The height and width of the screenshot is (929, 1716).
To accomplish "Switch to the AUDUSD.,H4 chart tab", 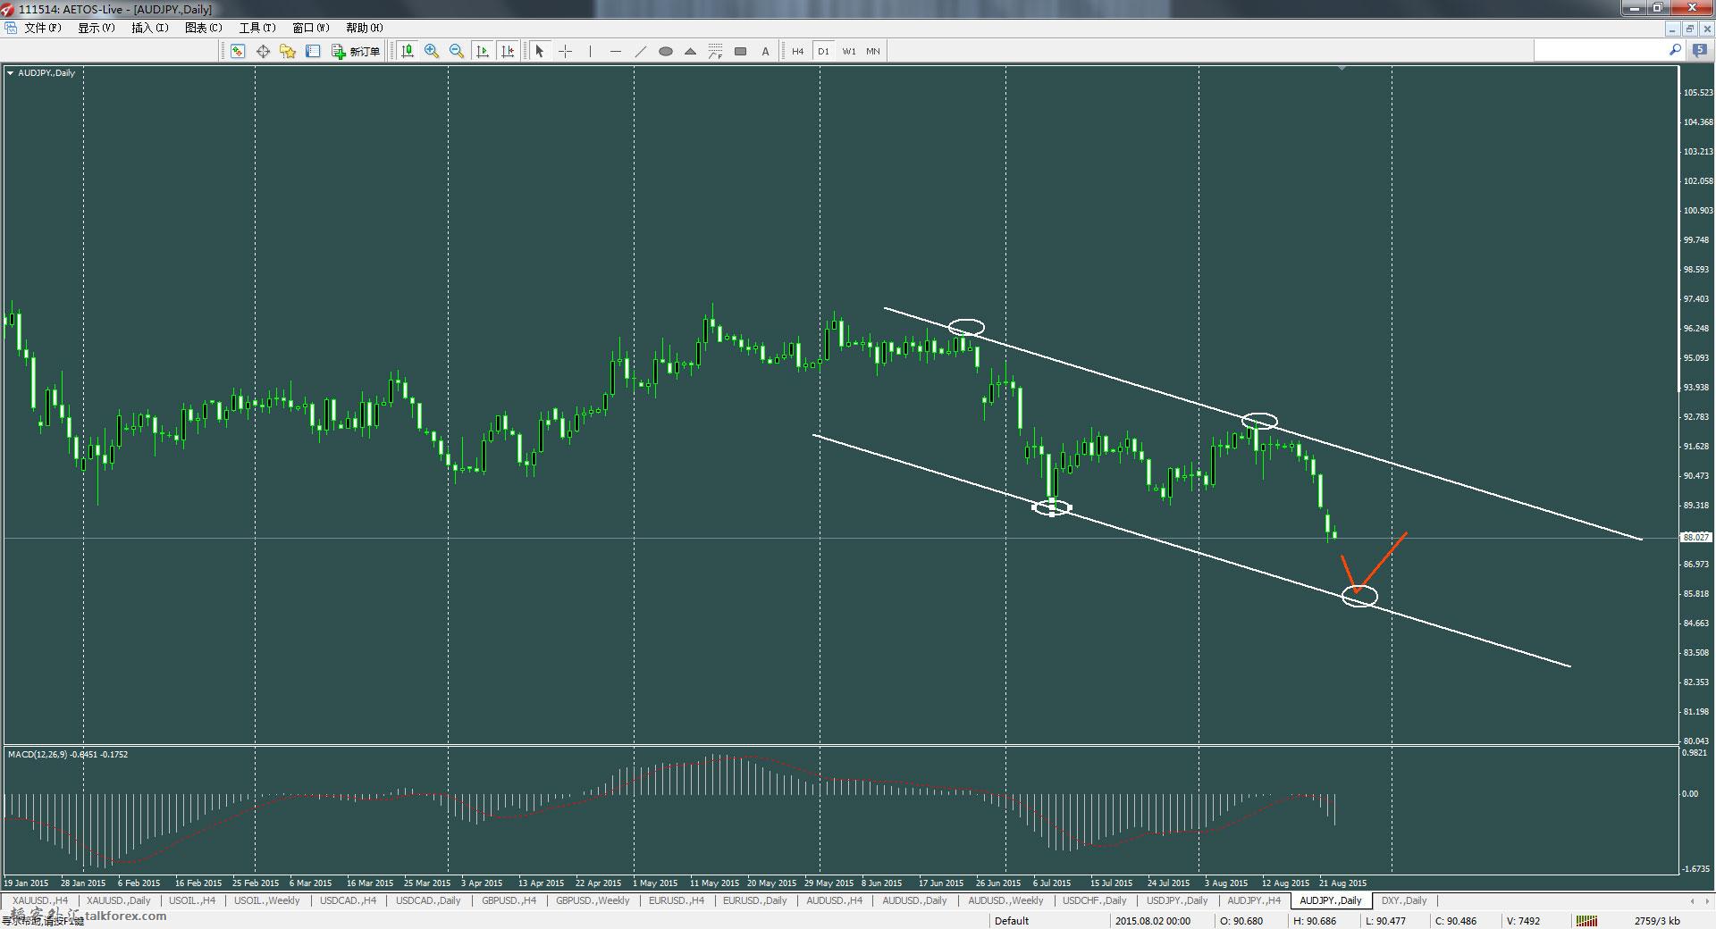I will (x=834, y=900).
